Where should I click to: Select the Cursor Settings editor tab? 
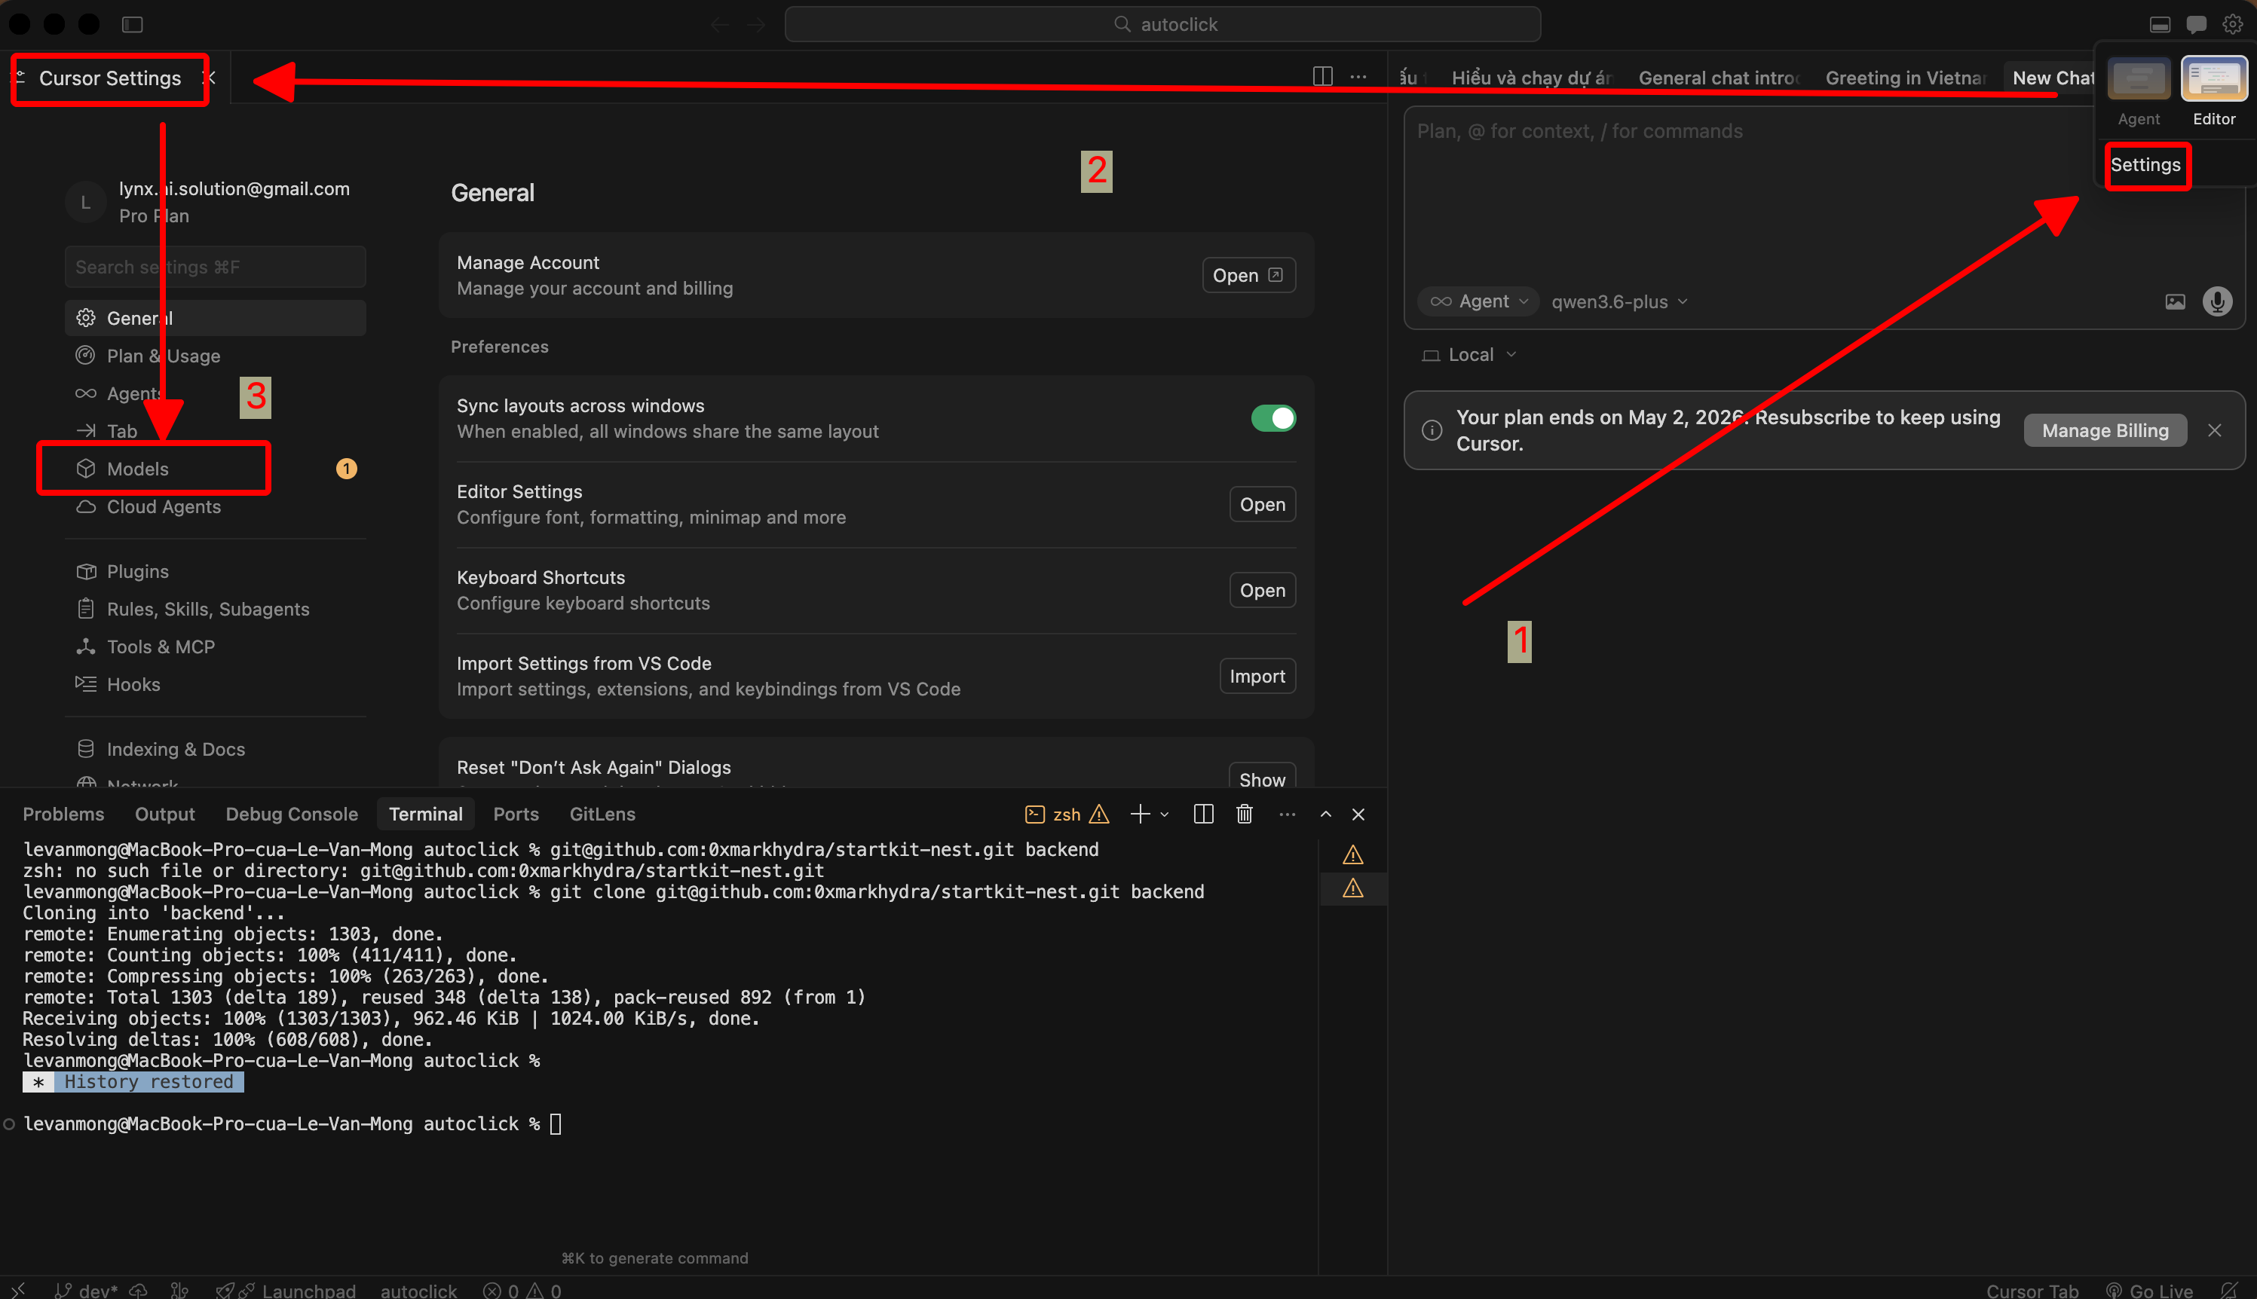[110, 78]
